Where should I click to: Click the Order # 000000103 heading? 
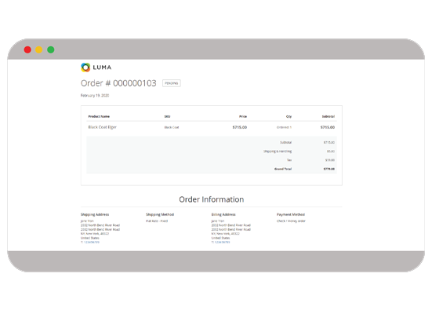(118, 83)
